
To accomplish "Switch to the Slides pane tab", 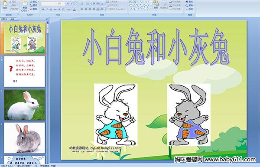I will (x=4, y=19).
